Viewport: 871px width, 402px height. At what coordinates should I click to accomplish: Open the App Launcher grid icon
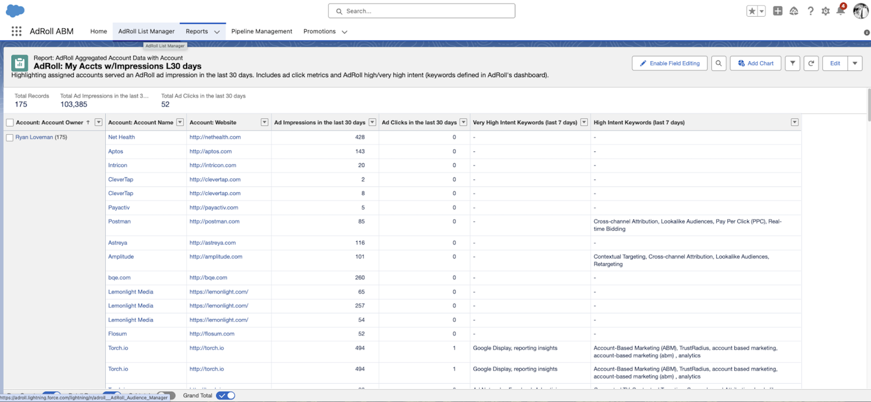click(16, 31)
